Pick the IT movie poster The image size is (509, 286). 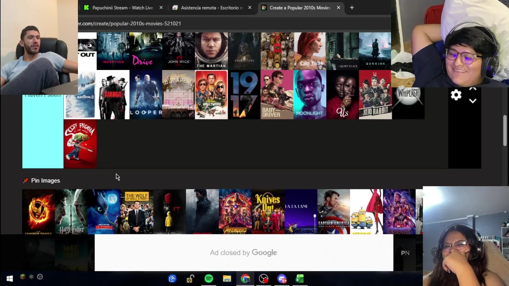click(169, 212)
